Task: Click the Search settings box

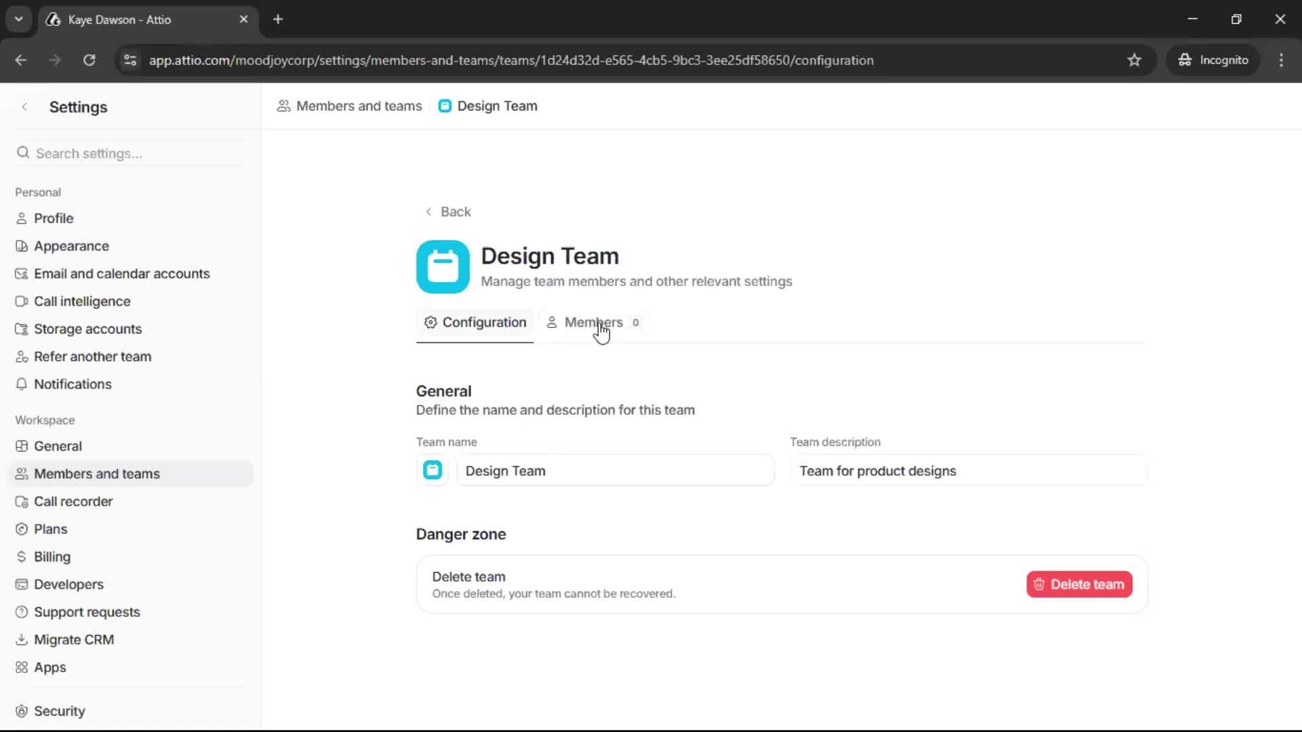Action: coord(129,153)
